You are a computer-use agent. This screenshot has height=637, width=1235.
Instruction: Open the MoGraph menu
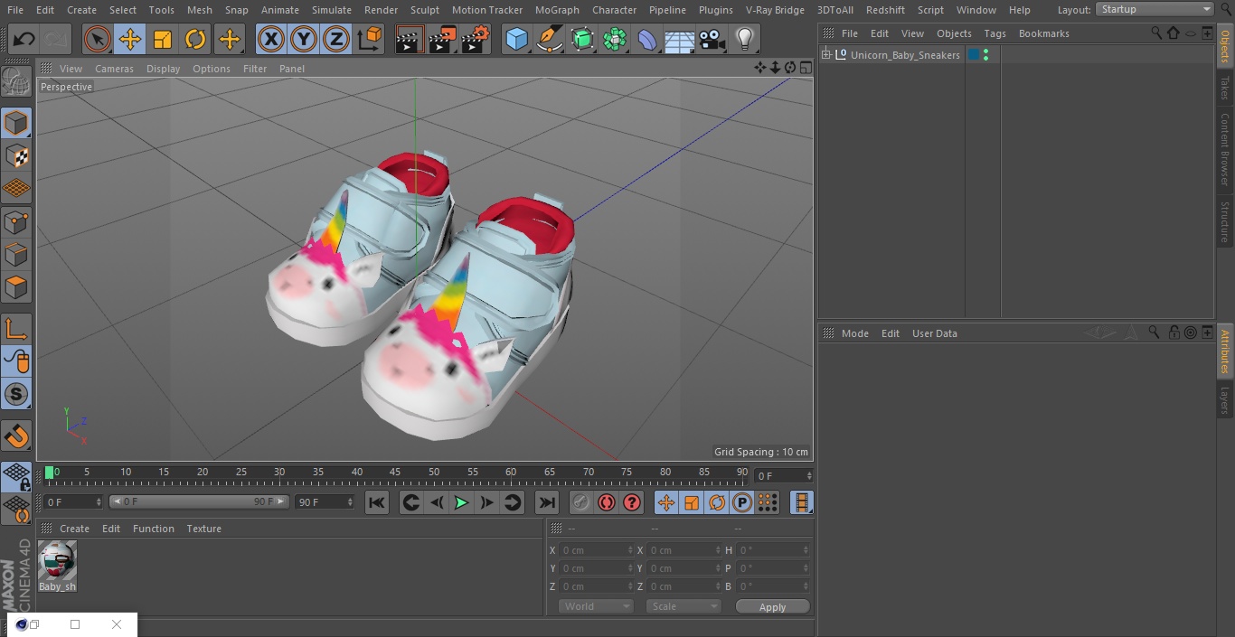pyautogui.click(x=557, y=10)
